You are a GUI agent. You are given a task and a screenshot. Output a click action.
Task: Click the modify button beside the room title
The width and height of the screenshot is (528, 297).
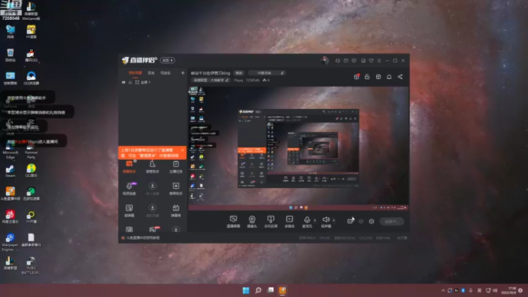[x=239, y=73]
